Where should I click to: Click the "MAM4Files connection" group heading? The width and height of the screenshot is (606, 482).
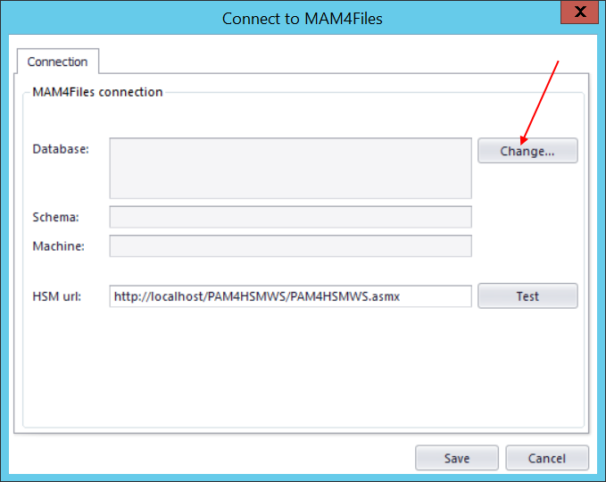click(x=97, y=92)
